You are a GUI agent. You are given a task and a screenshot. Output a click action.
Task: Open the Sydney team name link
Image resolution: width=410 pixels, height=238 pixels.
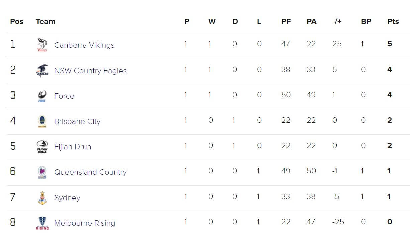67,198
